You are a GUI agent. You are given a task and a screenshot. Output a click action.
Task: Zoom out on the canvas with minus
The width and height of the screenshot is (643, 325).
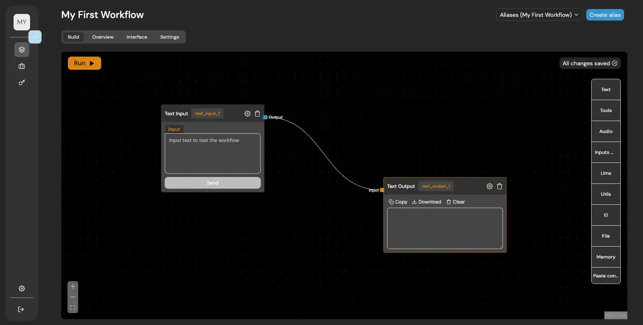[73, 297]
